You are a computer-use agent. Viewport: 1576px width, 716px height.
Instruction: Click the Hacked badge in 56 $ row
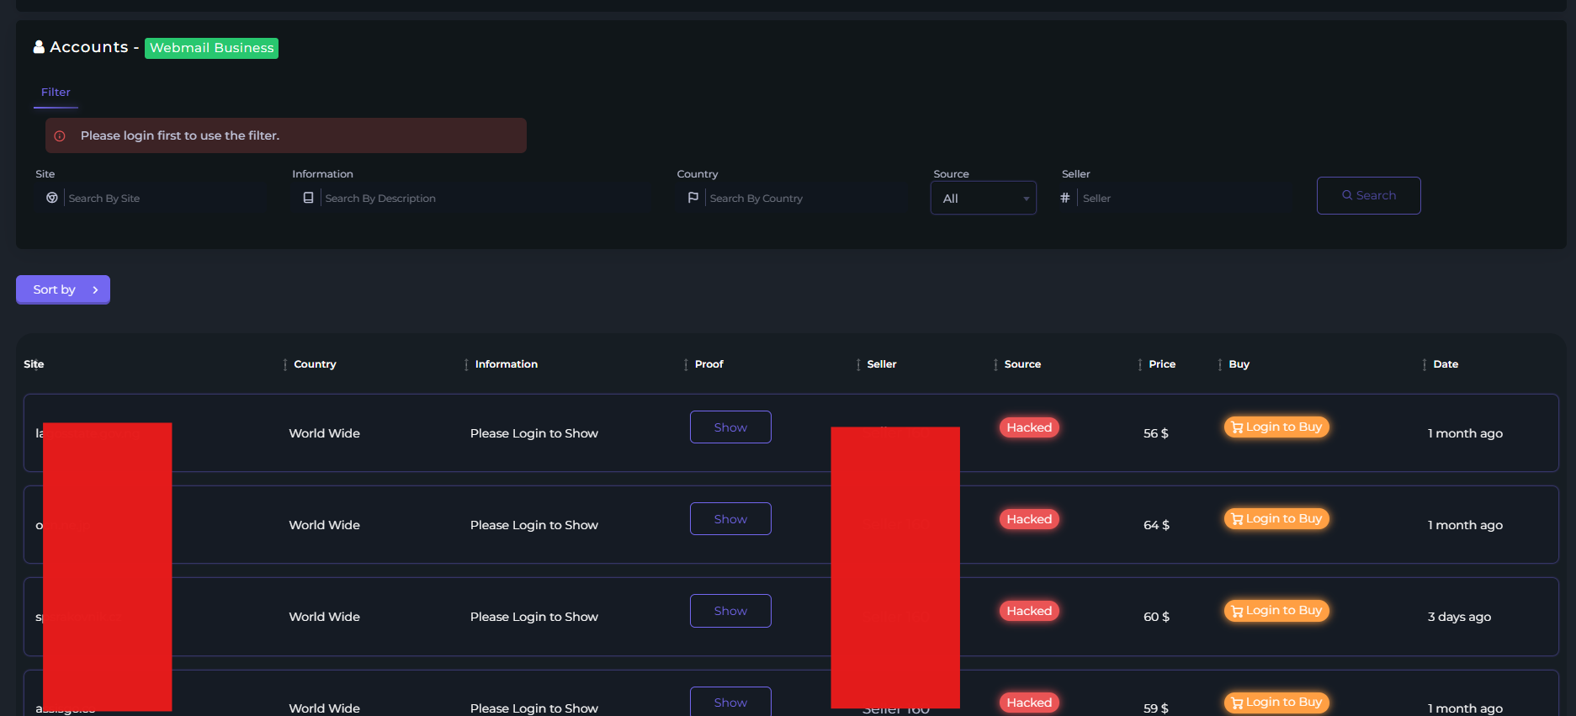coord(1029,427)
